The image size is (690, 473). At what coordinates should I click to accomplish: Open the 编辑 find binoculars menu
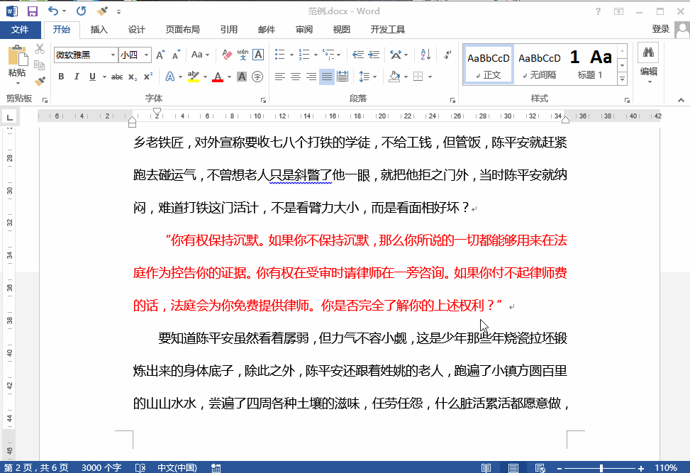click(648, 62)
